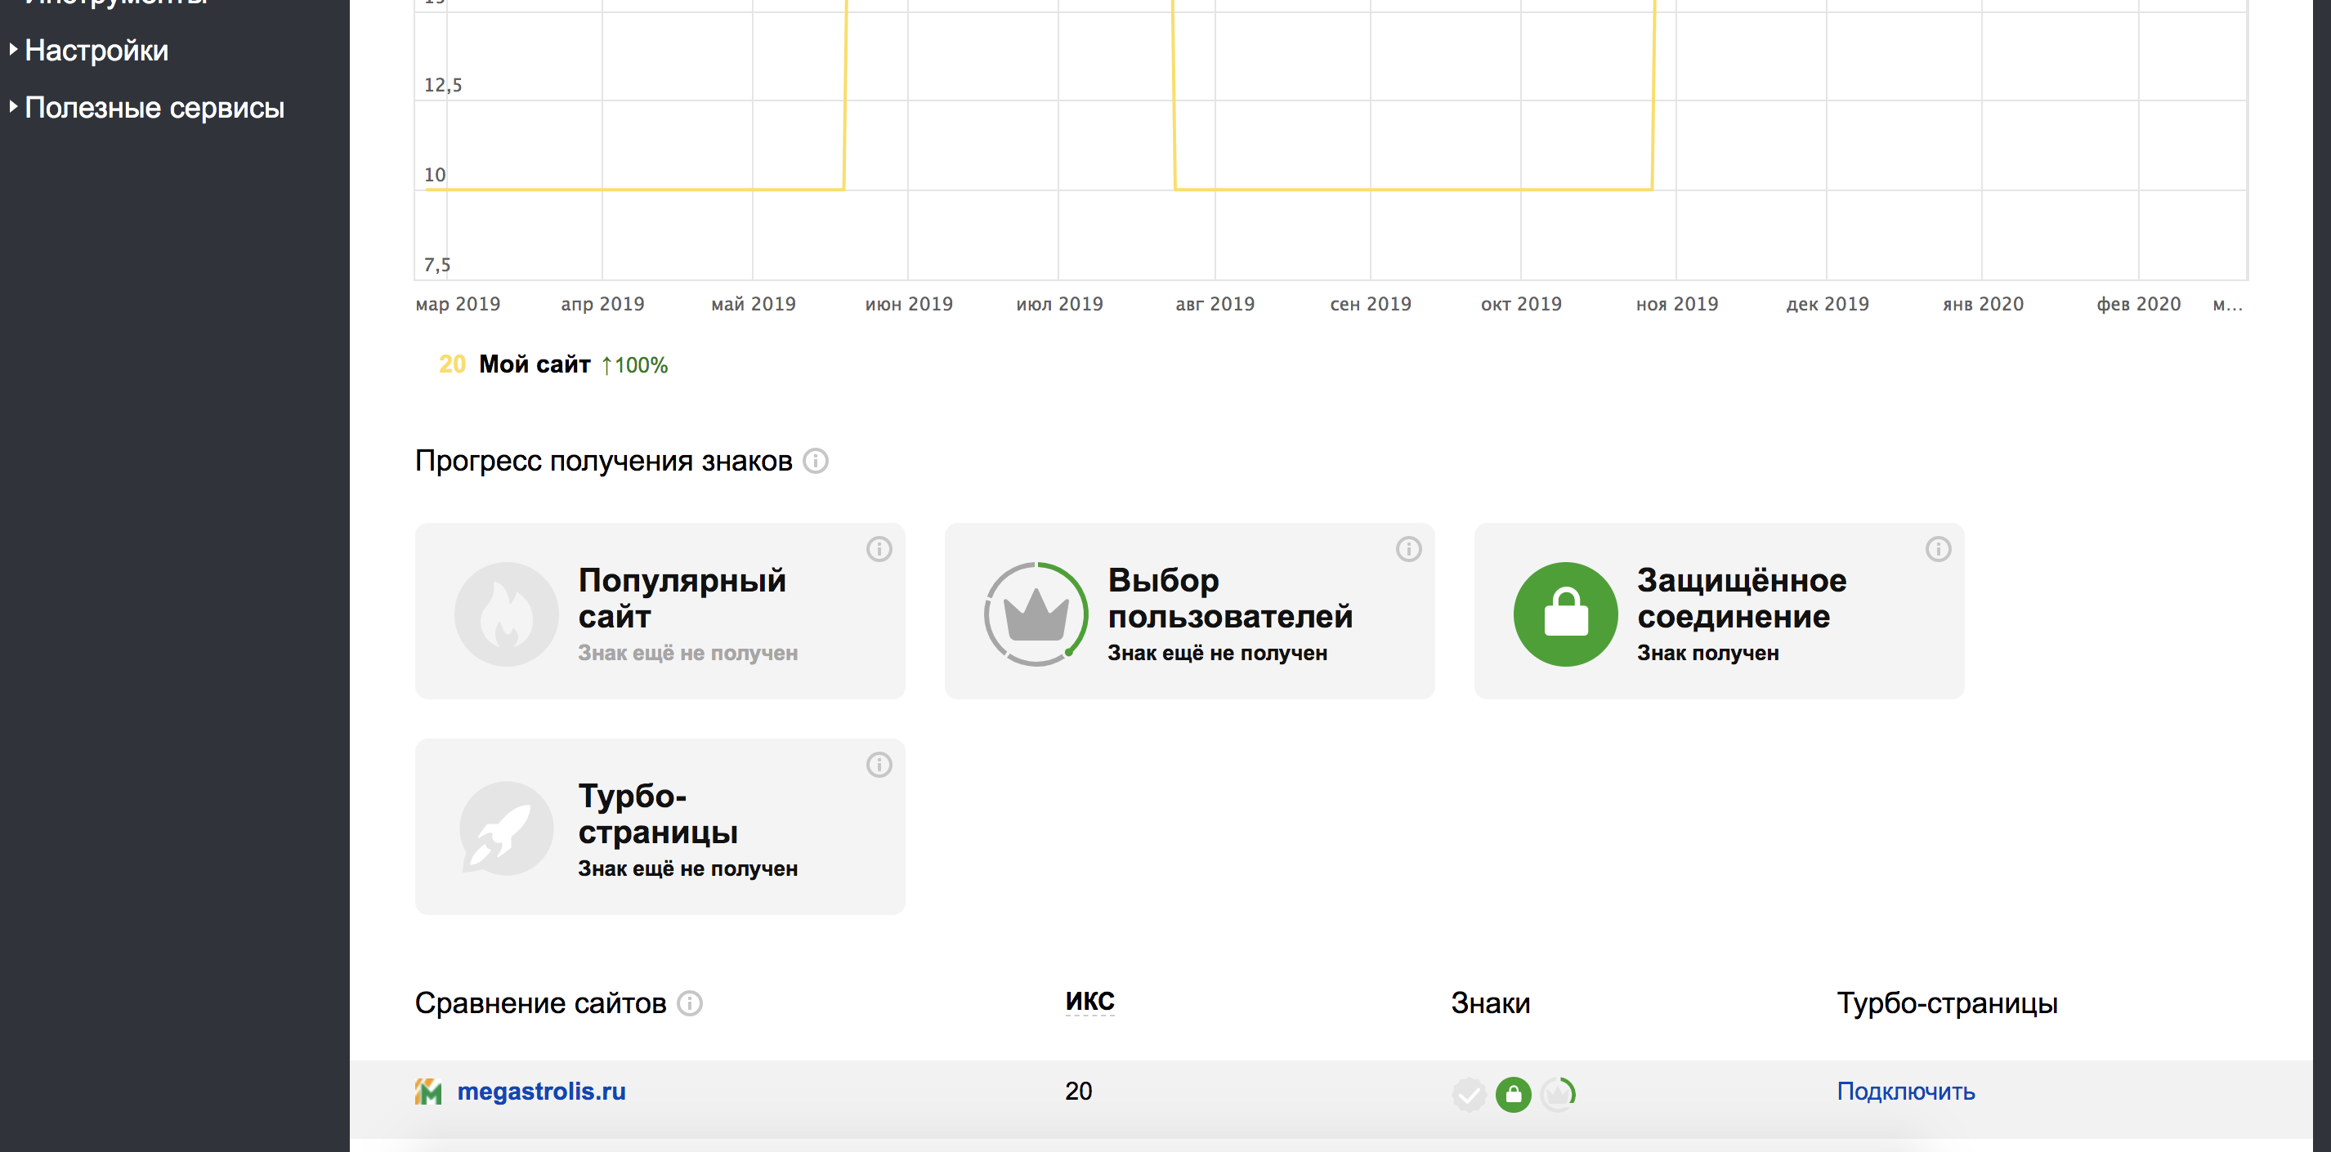Show info tooltip for Прогресс получения знаков
The image size is (2331, 1152).
click(816, 461)
